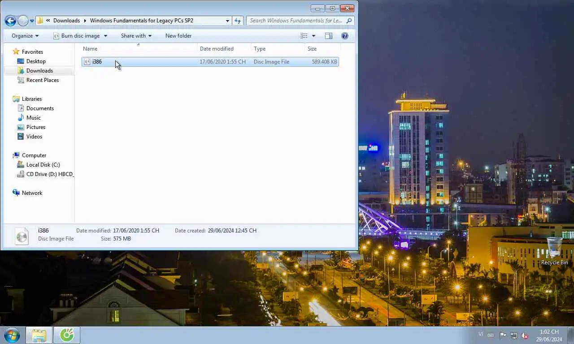Click the Back navigation arrow
Image resolution: width=574 pixels, height=344 pixels.
tap(10, 21)
